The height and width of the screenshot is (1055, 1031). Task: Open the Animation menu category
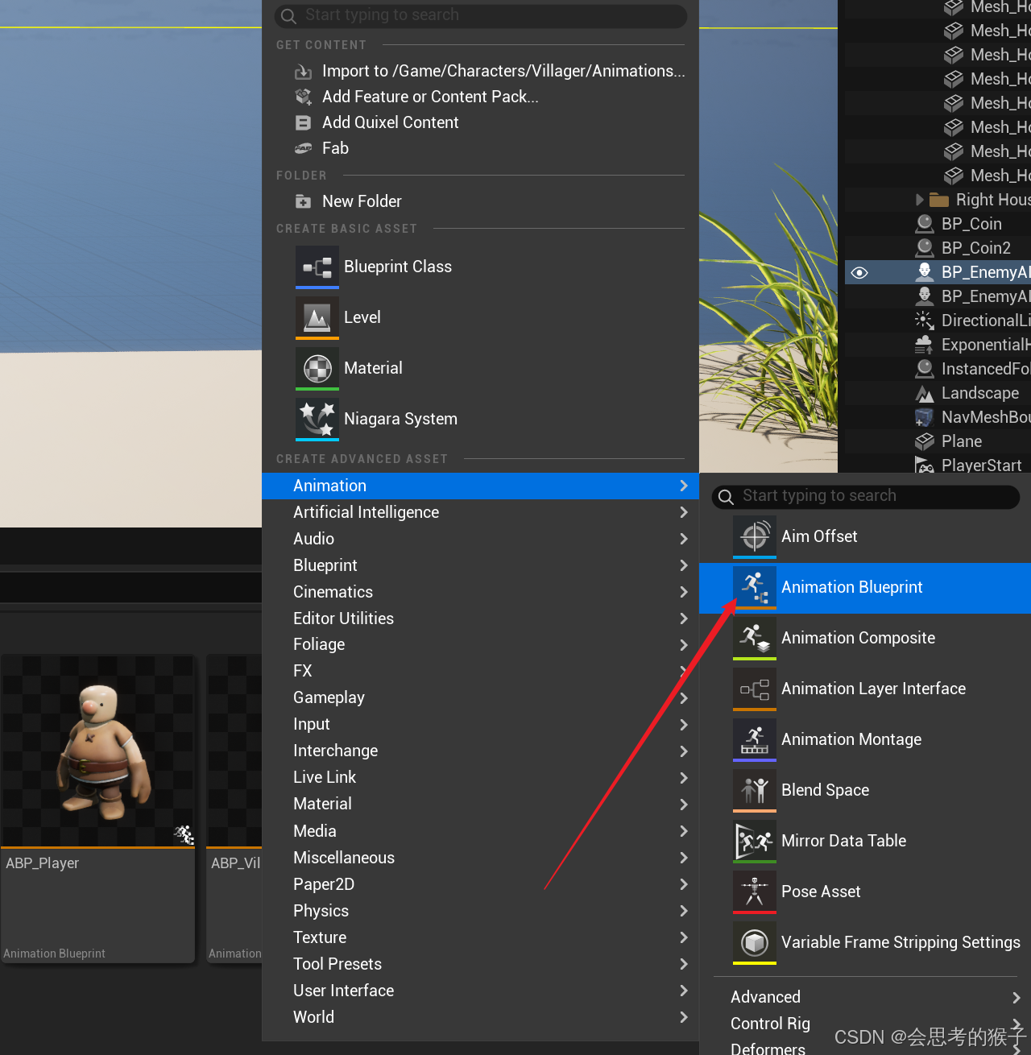[x=480, y=486]
